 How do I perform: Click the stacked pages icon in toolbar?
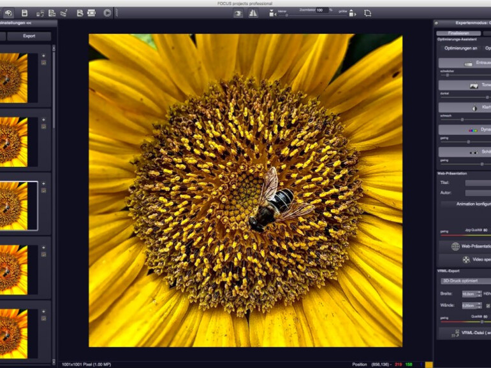(x=52, y=13)
